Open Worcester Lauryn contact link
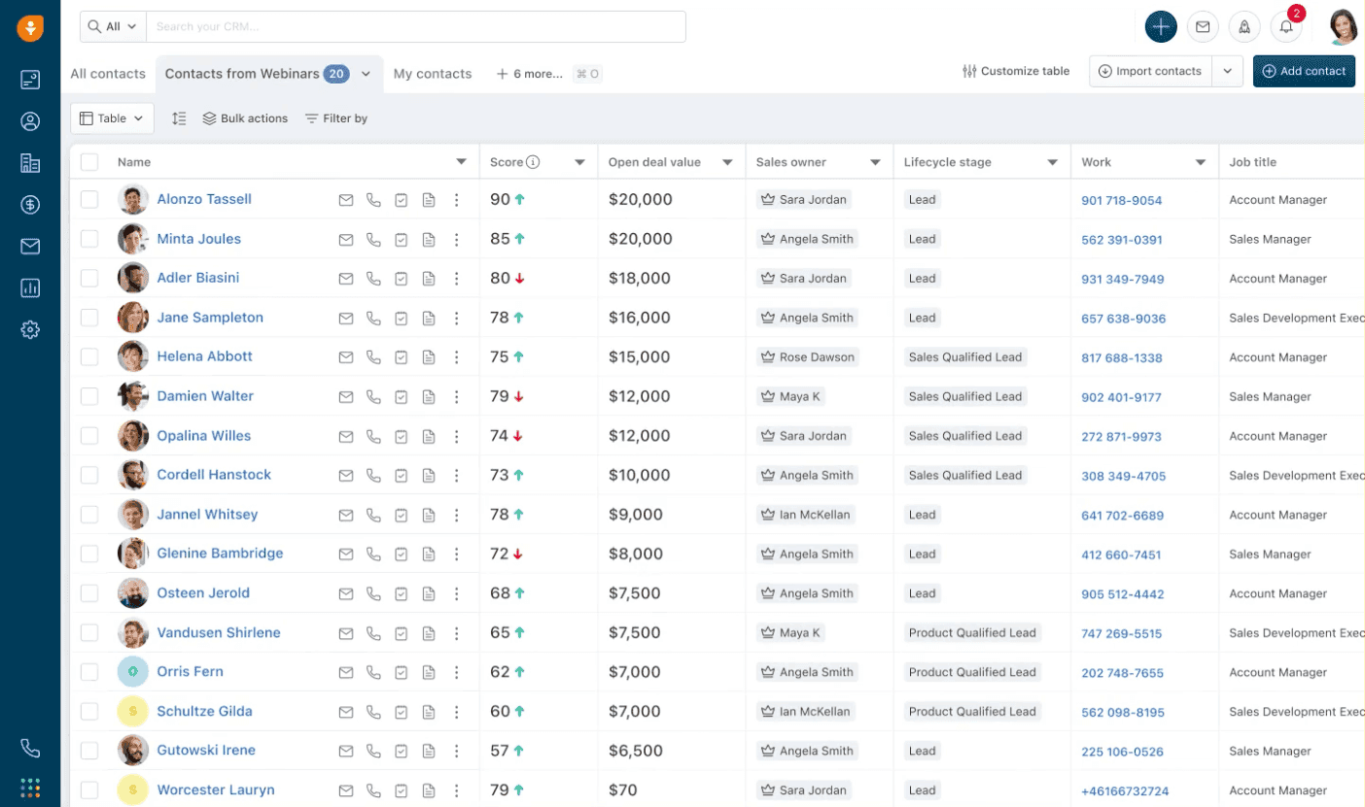Image resolution: width=1365 pixels, height=807 pixels. [216, 790]
